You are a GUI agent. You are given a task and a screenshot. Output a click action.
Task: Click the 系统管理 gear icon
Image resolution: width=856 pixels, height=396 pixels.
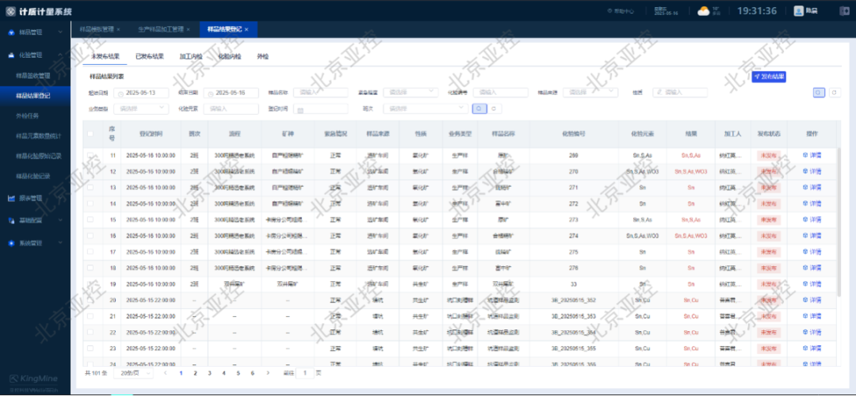(11, 242)
